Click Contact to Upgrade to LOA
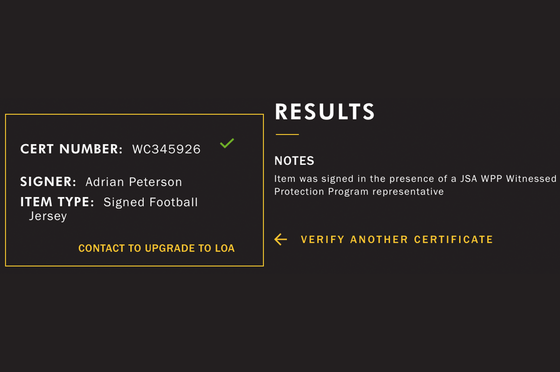 (156, 248)
